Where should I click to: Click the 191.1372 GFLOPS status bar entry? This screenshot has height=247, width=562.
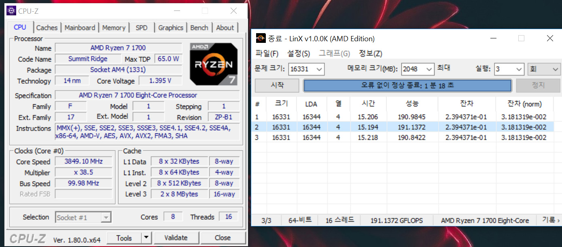[x=397, y=220]
